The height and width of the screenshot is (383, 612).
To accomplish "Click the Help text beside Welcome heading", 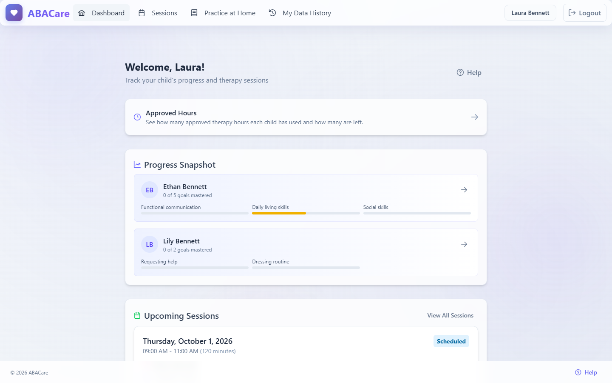I will (x=474, y=72).
